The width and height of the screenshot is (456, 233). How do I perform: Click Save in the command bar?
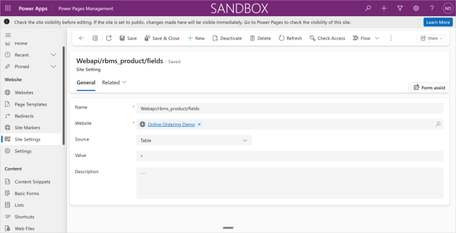click(128, 38)
